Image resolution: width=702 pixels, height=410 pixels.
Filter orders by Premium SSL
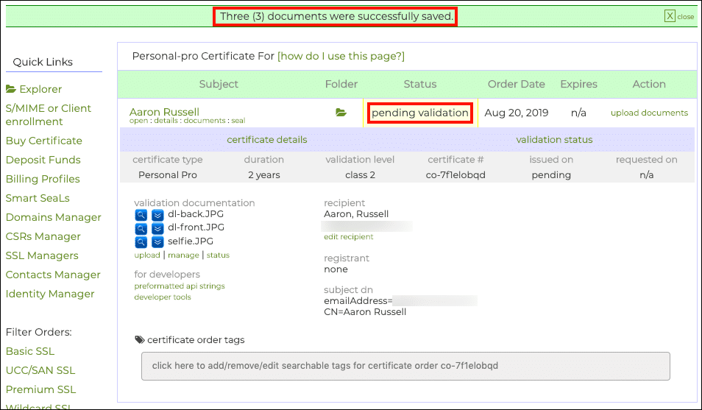[41, 389]
